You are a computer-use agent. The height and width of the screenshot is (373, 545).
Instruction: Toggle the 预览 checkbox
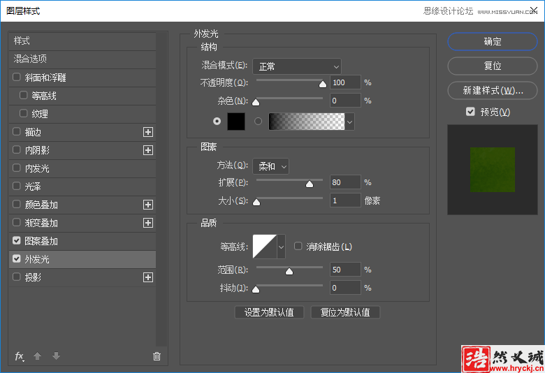pos(470,112)
